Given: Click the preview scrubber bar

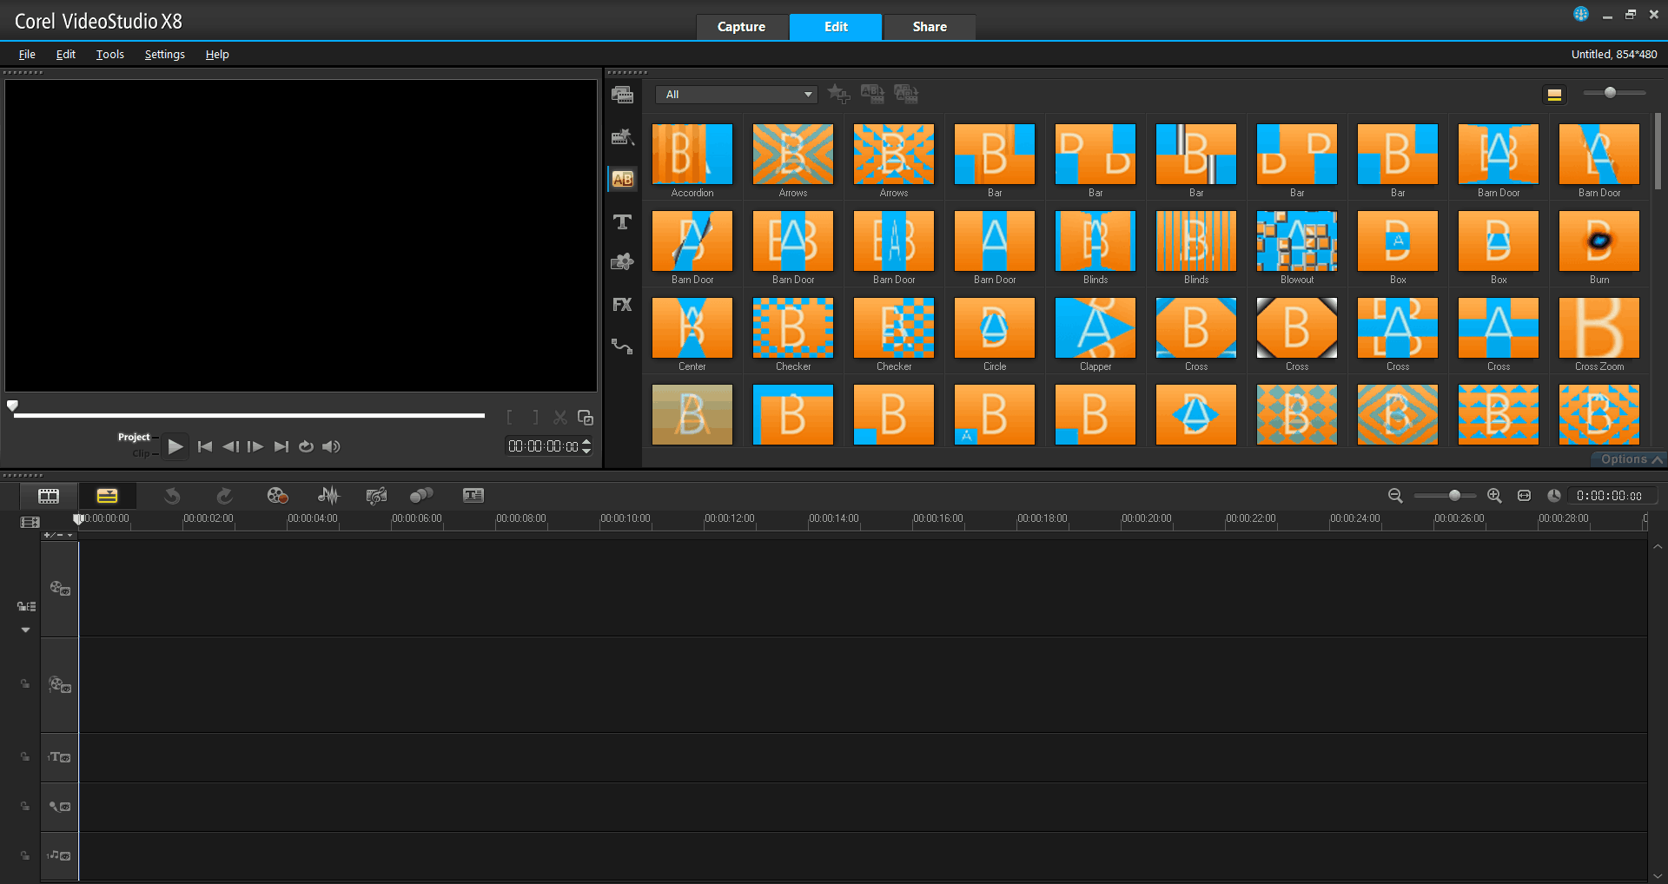Looking at the screenshot, I should coord(249,416).
